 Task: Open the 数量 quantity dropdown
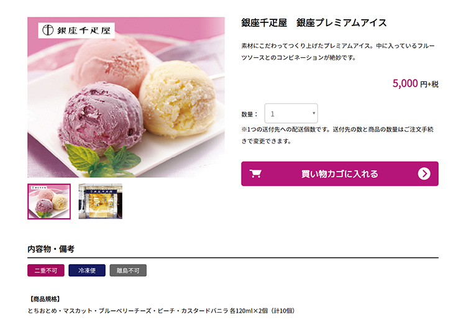[291, 113]
